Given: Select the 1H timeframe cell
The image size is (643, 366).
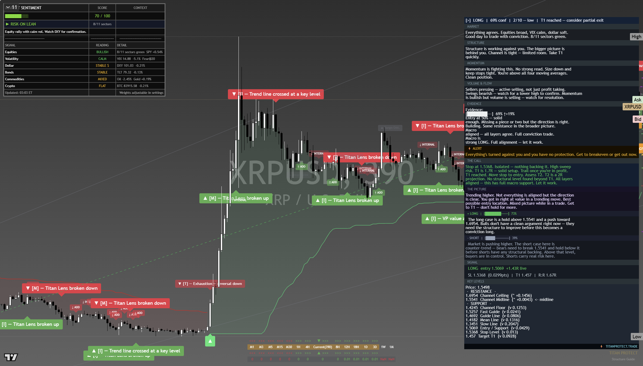Looking at the screenshot, I should [x=298, y=347].
